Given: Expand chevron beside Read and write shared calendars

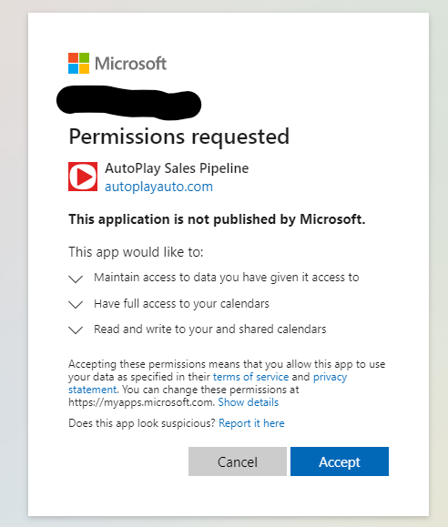Looking at the screenshot, I should click(x=76, y=329).
